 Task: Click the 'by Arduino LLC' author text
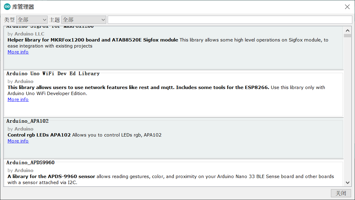point(26,34)
